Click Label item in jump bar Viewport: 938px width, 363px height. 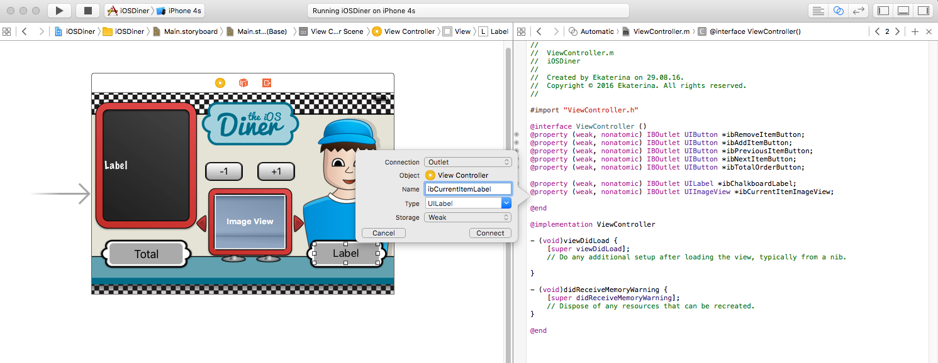(x=494, y=31)
